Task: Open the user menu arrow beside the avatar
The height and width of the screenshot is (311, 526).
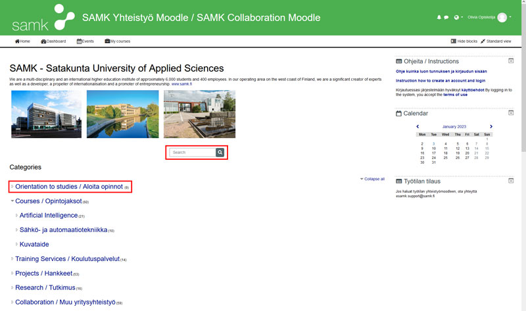Action: click(510, 17)
